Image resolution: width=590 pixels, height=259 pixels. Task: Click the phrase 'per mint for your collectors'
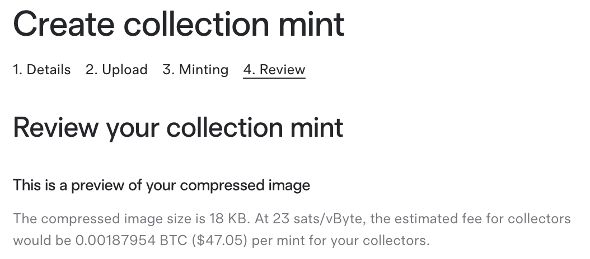(339, 241)
